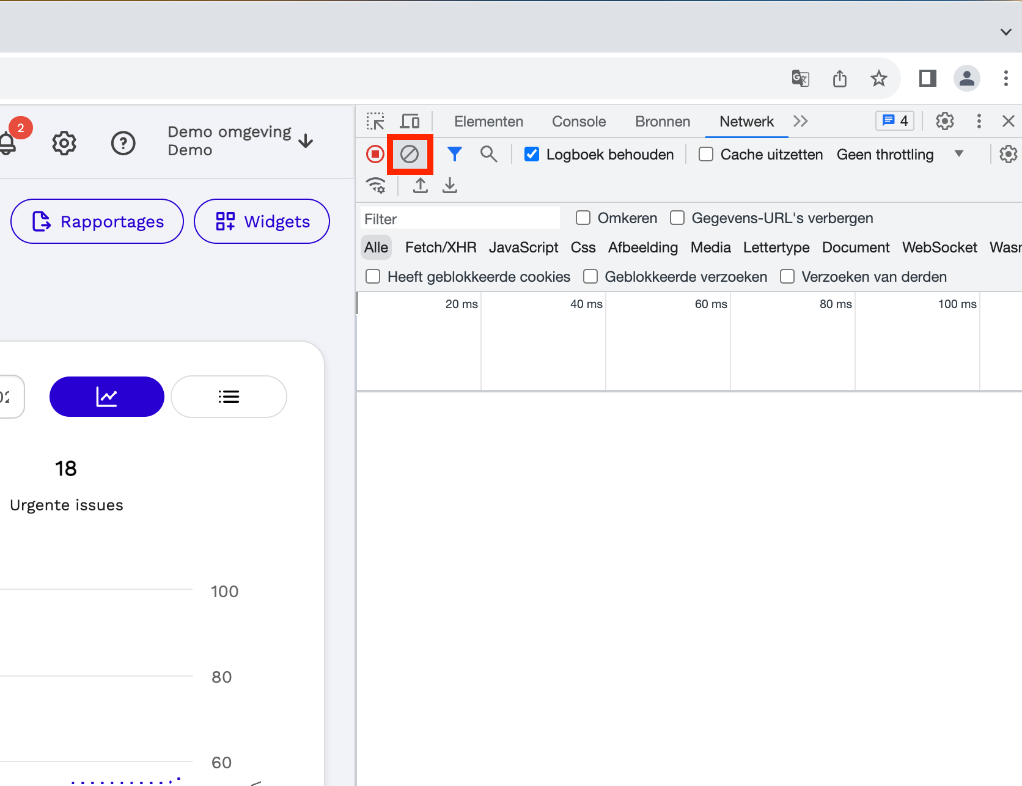Expand more DevTools tabs chevron
This screenshot has width=1022, height=786.
801,121
